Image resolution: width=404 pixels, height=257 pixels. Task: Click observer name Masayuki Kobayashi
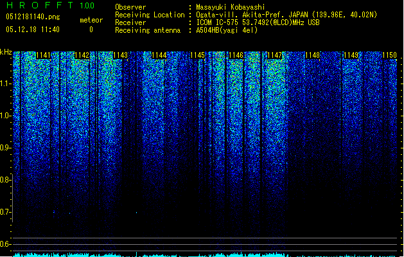pos(231,7)
